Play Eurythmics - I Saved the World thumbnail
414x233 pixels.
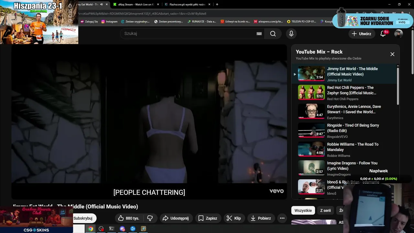click(x=311, y=111)
